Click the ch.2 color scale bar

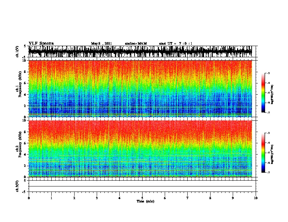tap(263, 153)
